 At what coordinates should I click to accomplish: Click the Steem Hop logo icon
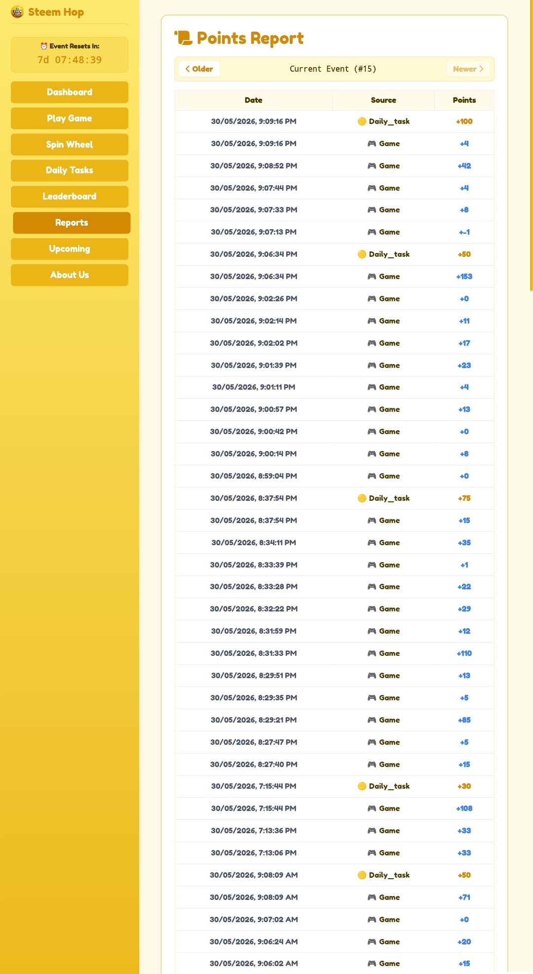pyautogui.click(x=17, y=12)
